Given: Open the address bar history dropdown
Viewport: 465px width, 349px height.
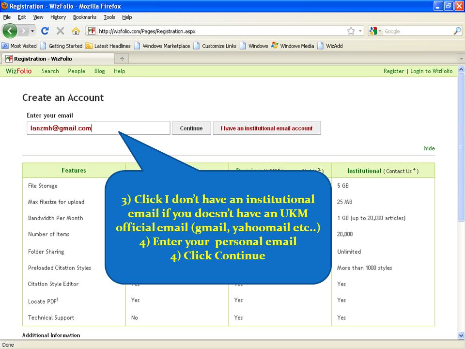Looking at the screenshot, I should pyautogui.click(x=360, y=31).
